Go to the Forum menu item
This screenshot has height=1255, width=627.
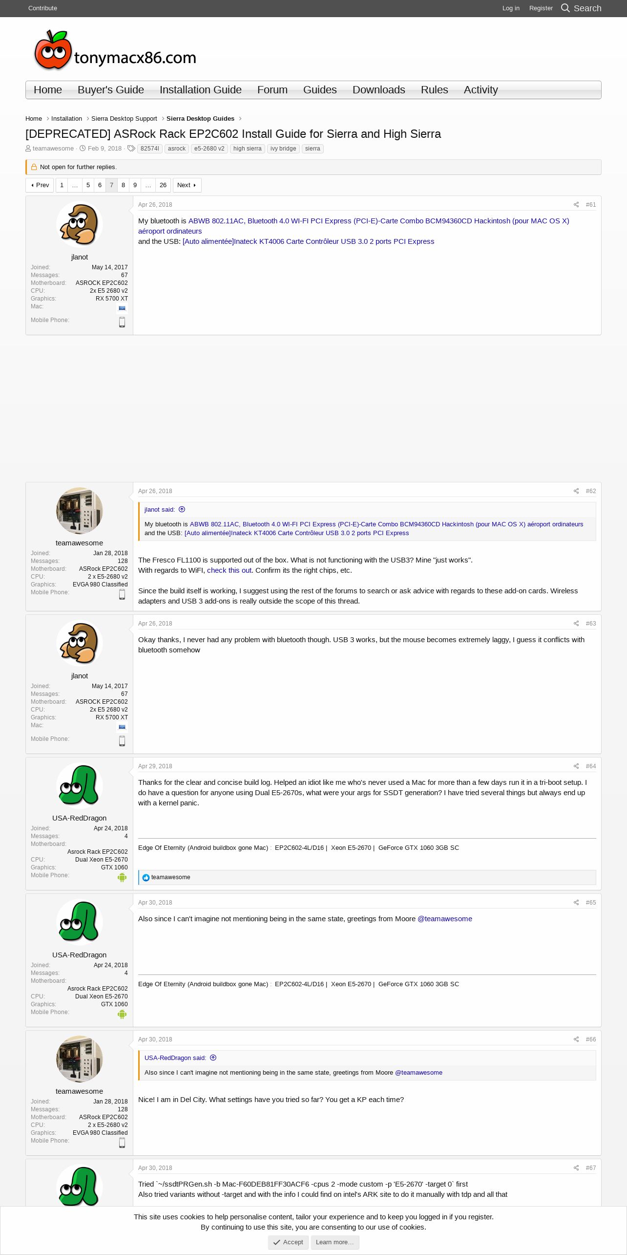(272, 90)
